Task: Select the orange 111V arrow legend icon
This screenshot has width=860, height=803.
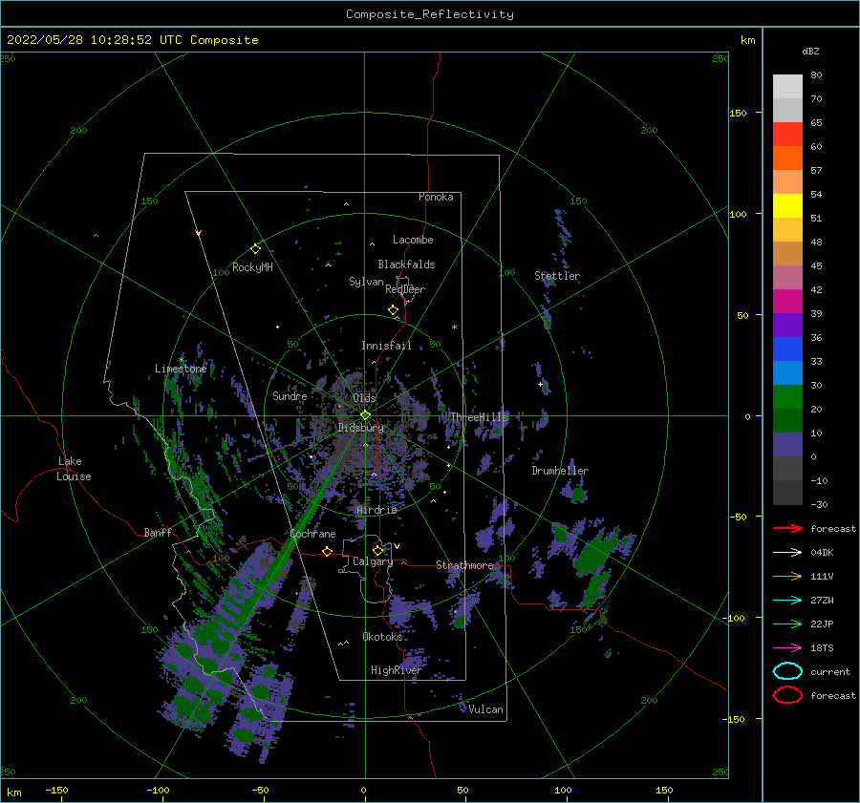Action: [787, 576]
